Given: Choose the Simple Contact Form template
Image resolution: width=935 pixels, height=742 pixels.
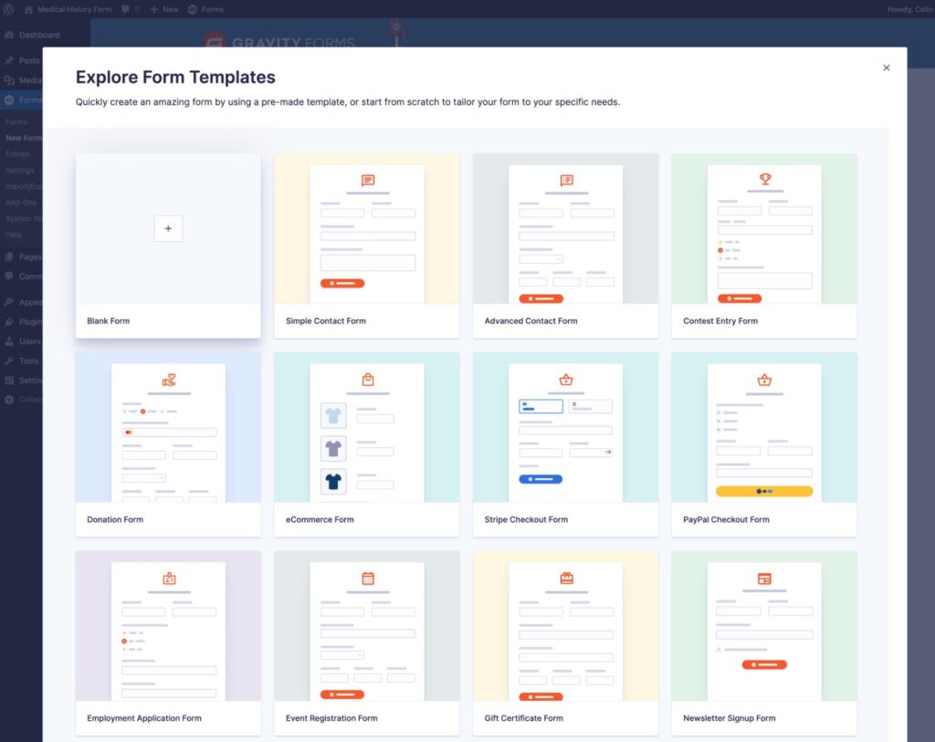Looking at the screenshot, I should 366,245.
